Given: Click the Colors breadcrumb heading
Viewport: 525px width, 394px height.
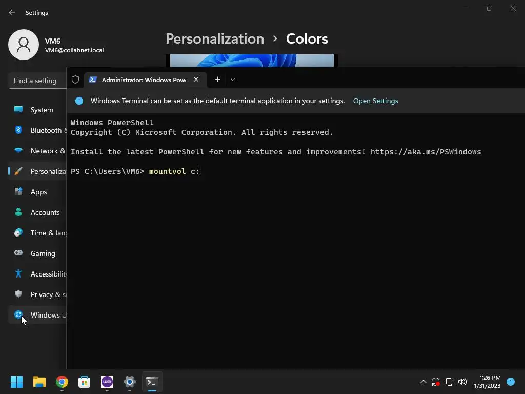Looking at the screenshot, I should pos(307,39).
